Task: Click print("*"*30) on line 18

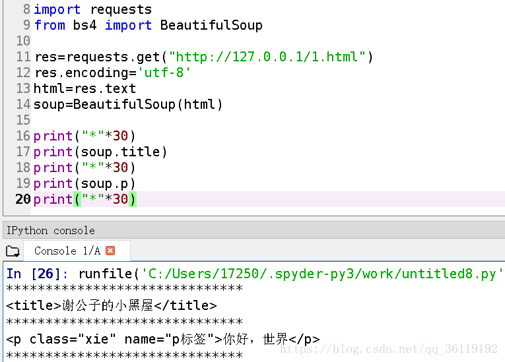Action: click(x=84, y=167)
